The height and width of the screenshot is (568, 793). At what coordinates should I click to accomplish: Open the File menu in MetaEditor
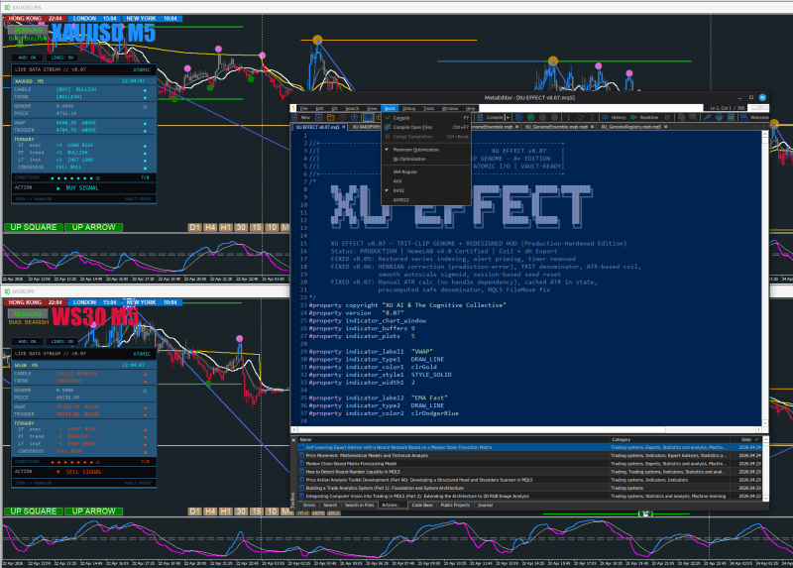[304, 108]
